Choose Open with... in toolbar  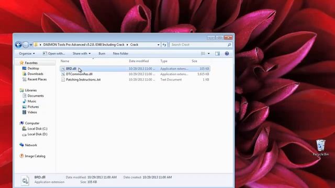point(54,53)
